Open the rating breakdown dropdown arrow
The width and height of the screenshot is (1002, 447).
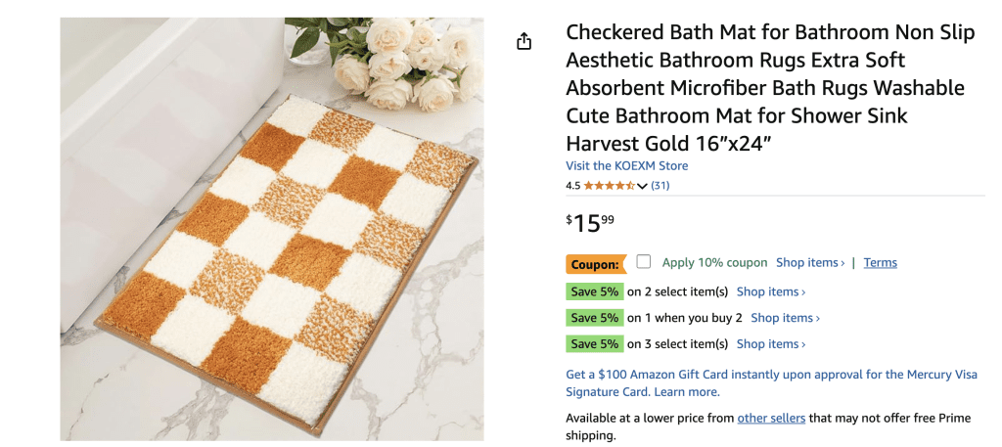(642, 187)
